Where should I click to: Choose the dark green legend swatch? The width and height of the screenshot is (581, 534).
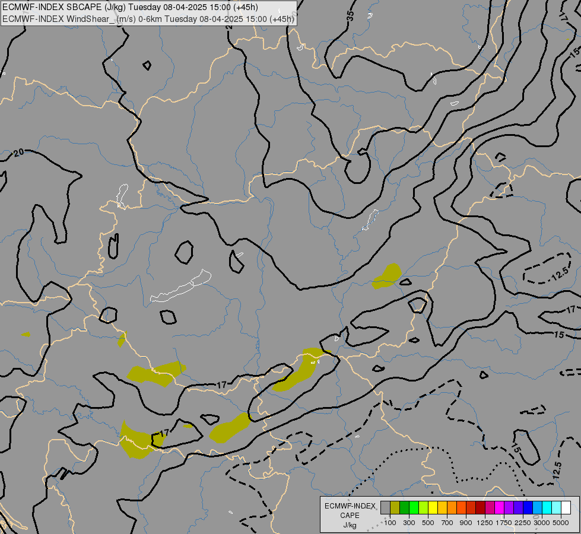pos(404,507)
